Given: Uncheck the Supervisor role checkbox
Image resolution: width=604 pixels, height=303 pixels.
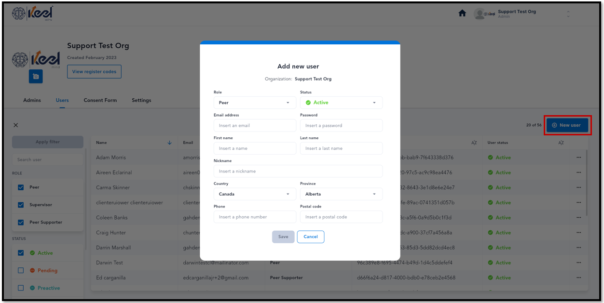Looking at the screenshot, I should [x=20, y=205].
